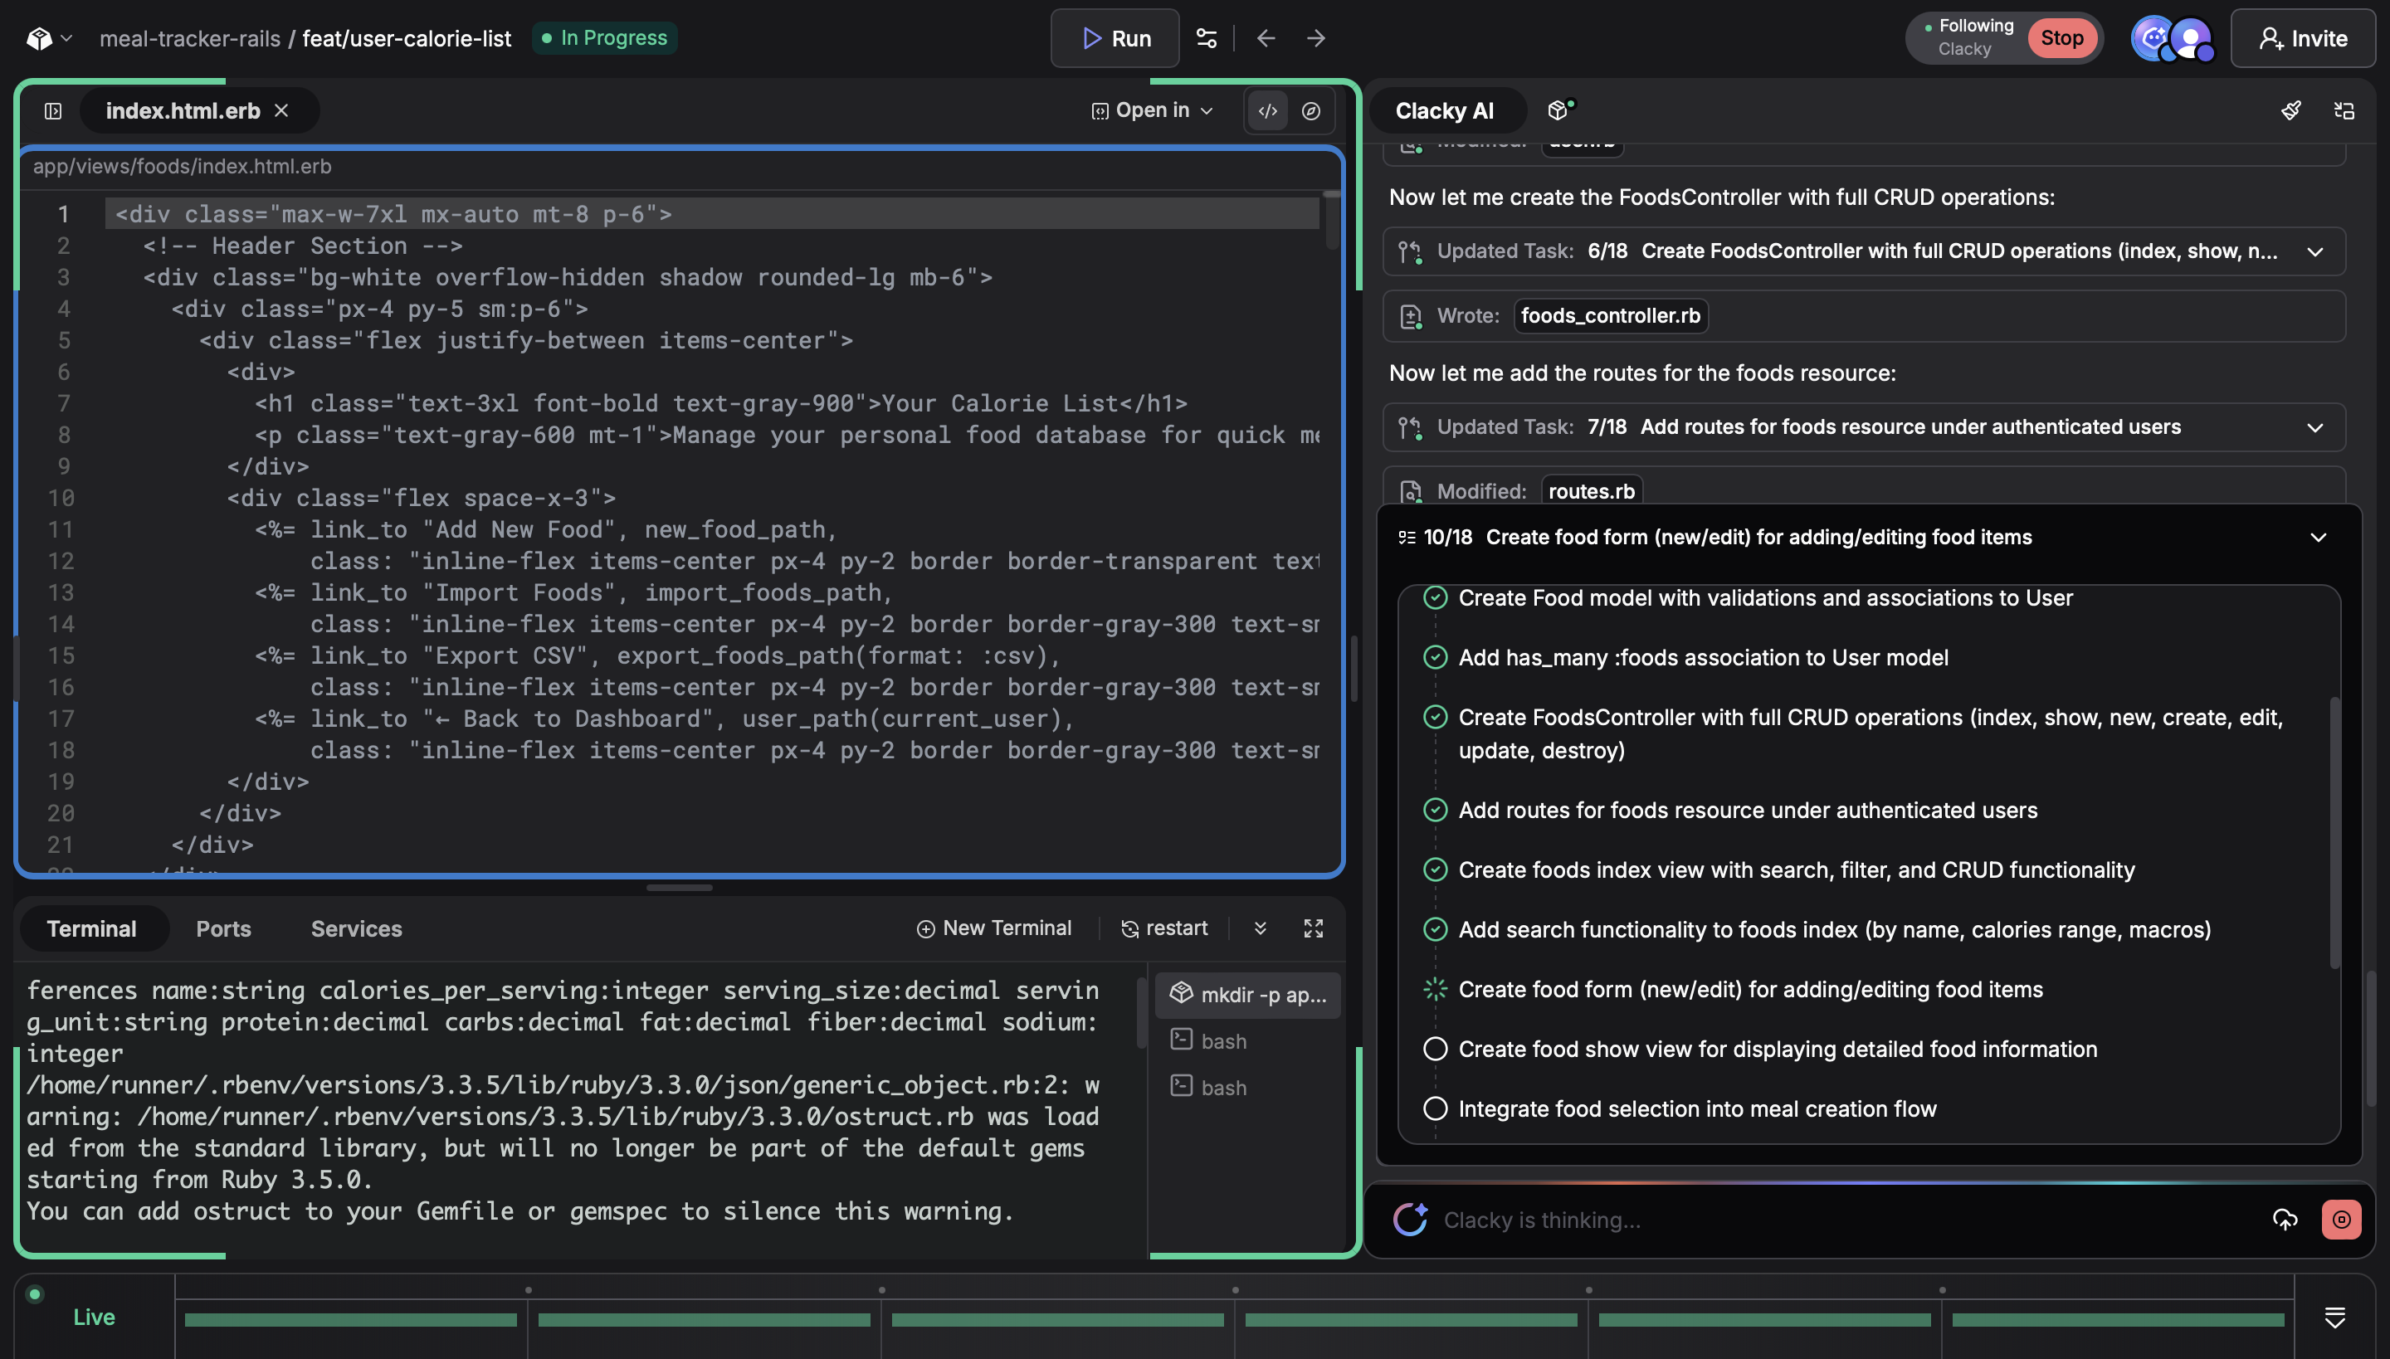Stop generation with red button
This screenshot has width=2390, height=1359.
[x=2342, y=1220]
